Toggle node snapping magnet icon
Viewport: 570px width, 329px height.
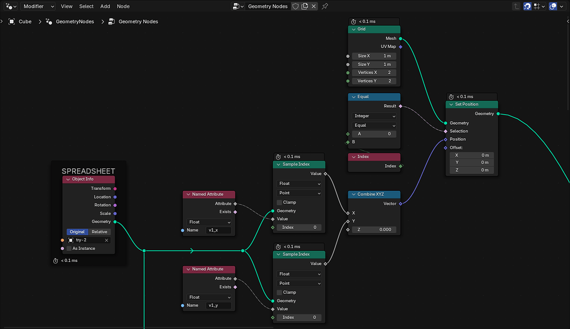click(x=527, y=6)
